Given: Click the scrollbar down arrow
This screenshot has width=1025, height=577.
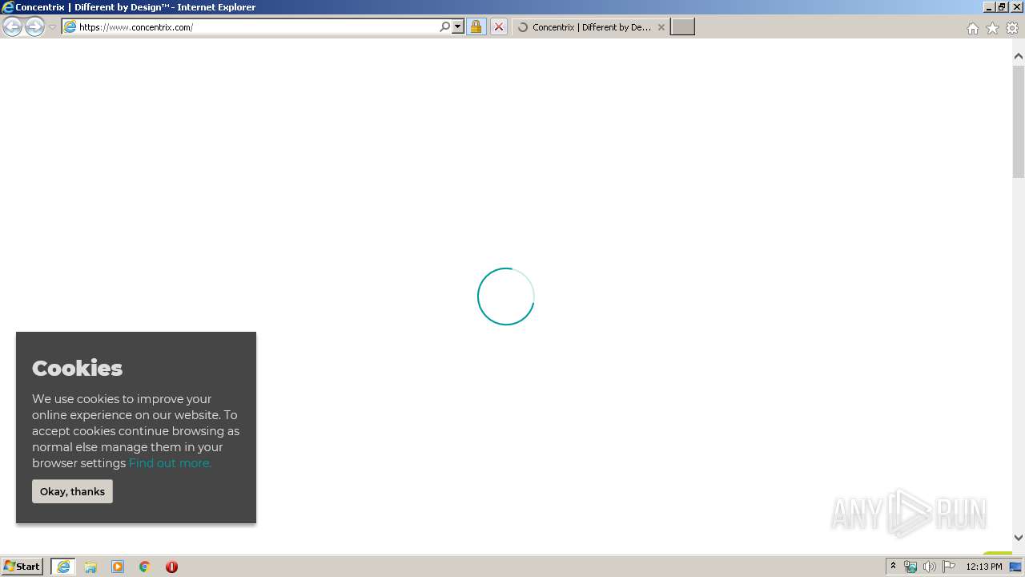Looking at the screenshot, I should (x=1019, y=538).
